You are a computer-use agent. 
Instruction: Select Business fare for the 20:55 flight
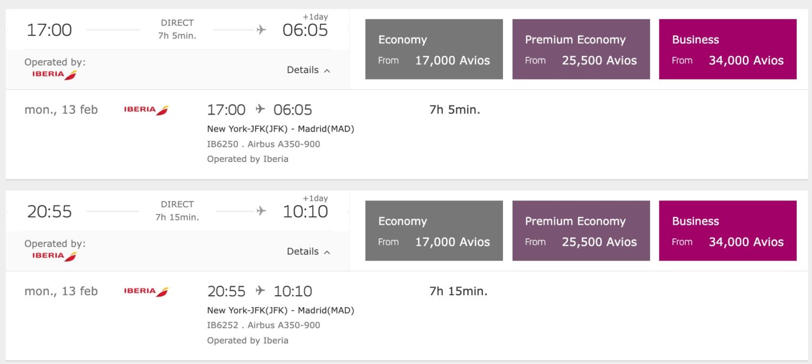tap(728, 230)
